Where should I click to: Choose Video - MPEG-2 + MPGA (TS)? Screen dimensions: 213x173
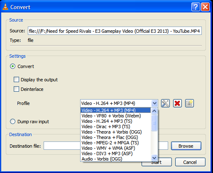[116, 143]
